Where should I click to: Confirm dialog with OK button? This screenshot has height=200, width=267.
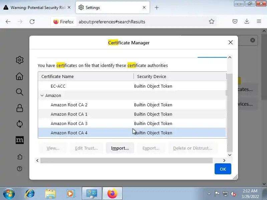click(x=223, y=169)
